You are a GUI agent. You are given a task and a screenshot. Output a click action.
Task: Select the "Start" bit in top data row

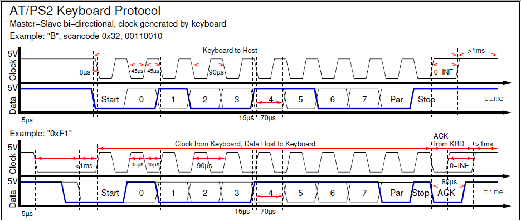pos(110,99)
